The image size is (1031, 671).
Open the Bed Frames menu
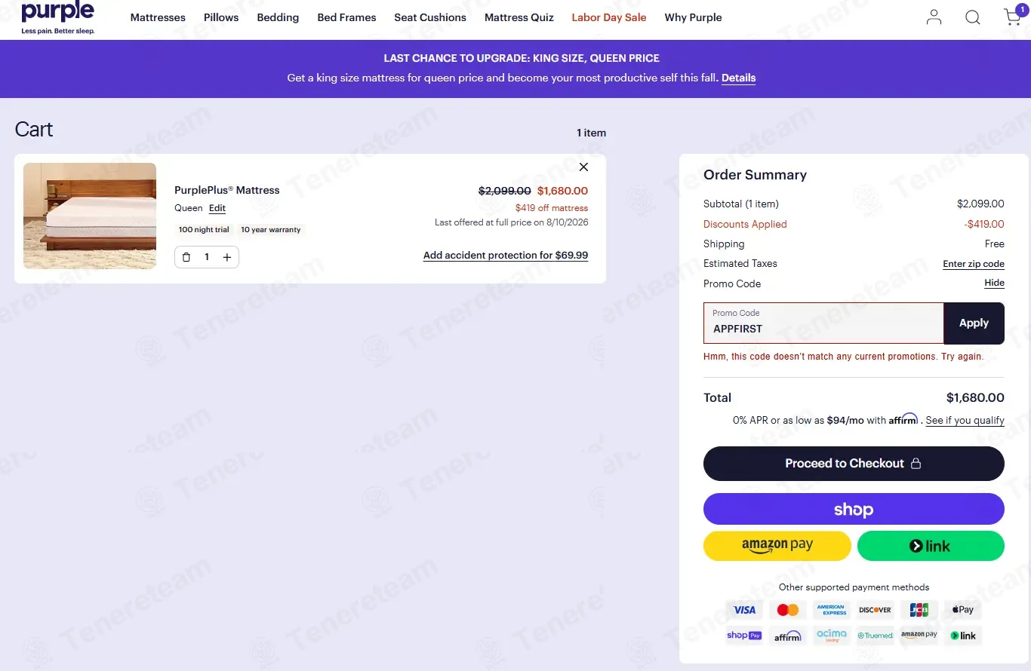[x=346, y=17]
